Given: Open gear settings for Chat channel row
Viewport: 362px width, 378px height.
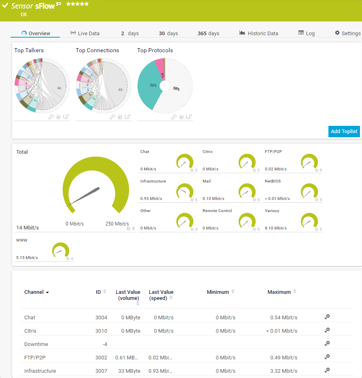Looking at the screenshot, I should (327, 317).
